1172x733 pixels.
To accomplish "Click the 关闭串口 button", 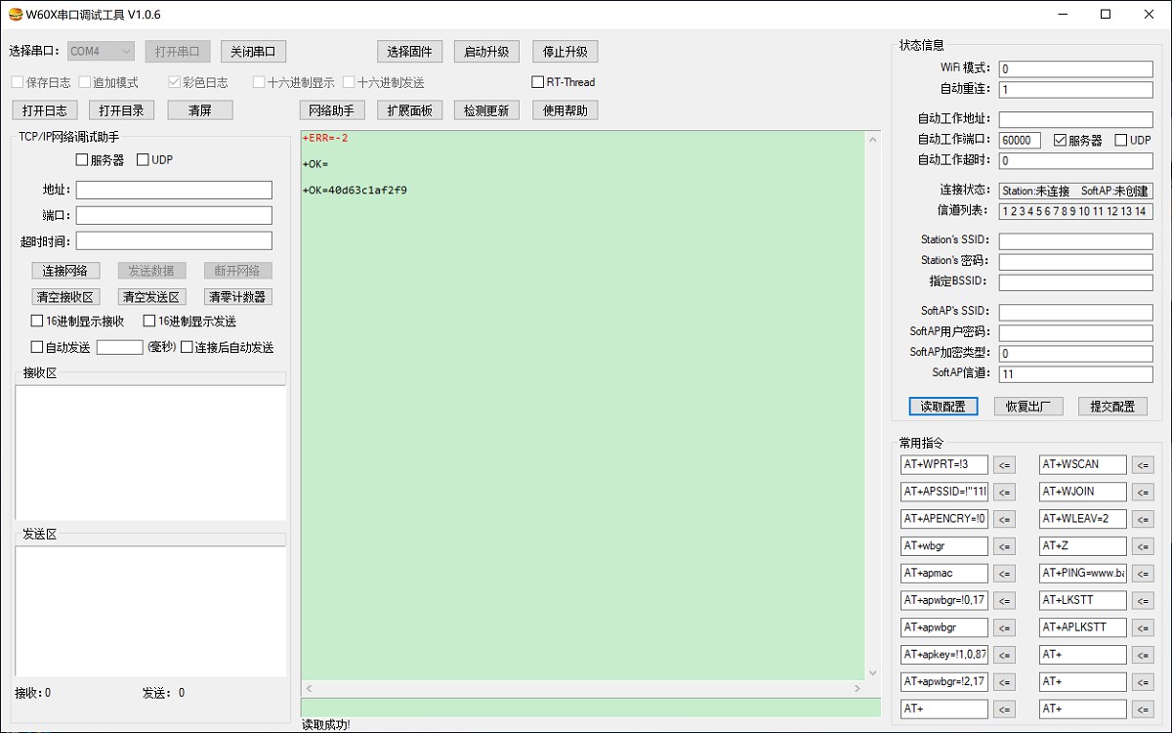I will 253,52.
